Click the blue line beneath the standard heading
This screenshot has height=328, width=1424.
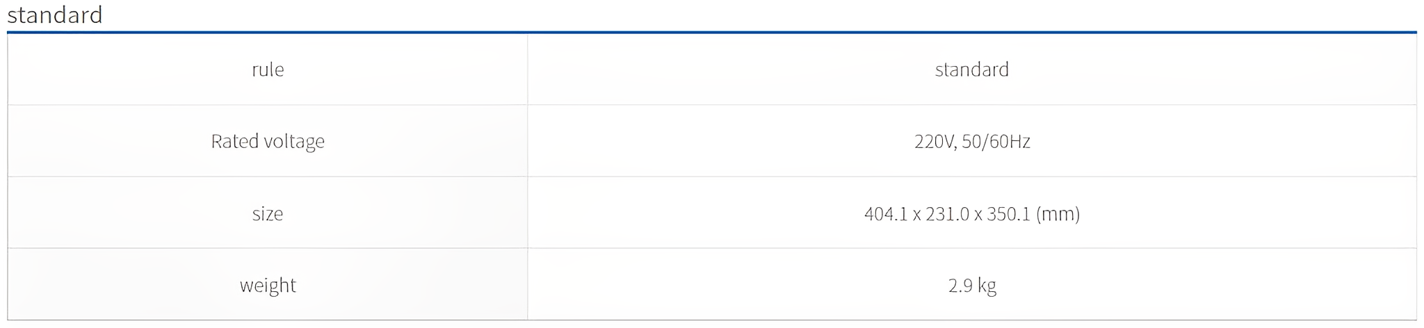click(712, 32)
